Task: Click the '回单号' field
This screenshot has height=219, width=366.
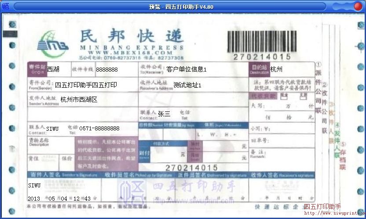Action: point(282,141)
